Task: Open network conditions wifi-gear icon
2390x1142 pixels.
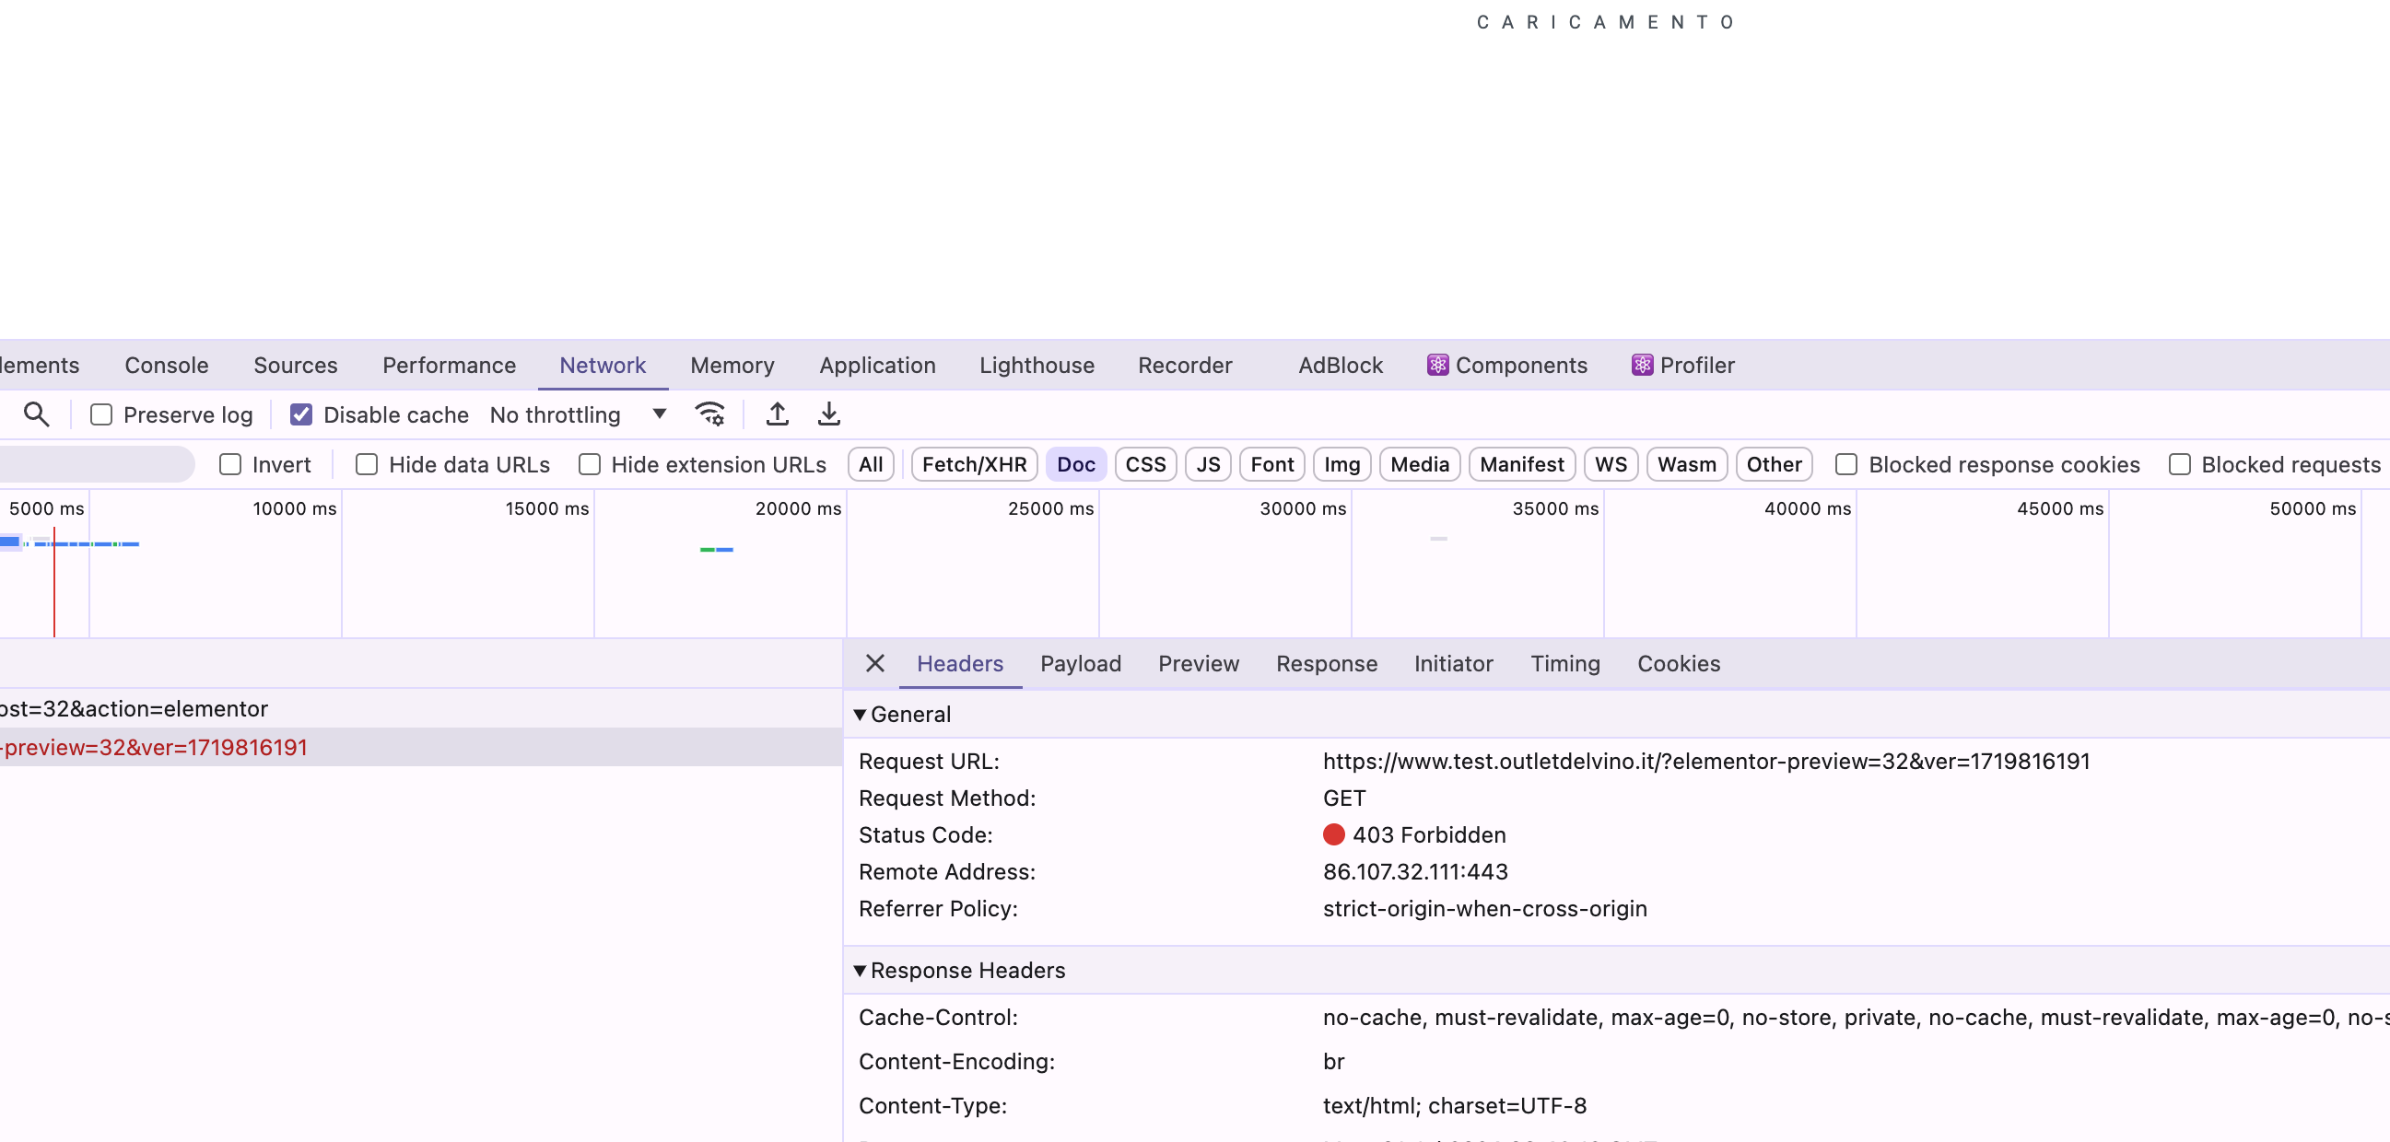Action: (x=709, y=414)
